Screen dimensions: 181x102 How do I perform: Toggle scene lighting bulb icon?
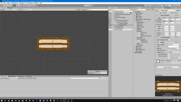coord(16,10)
